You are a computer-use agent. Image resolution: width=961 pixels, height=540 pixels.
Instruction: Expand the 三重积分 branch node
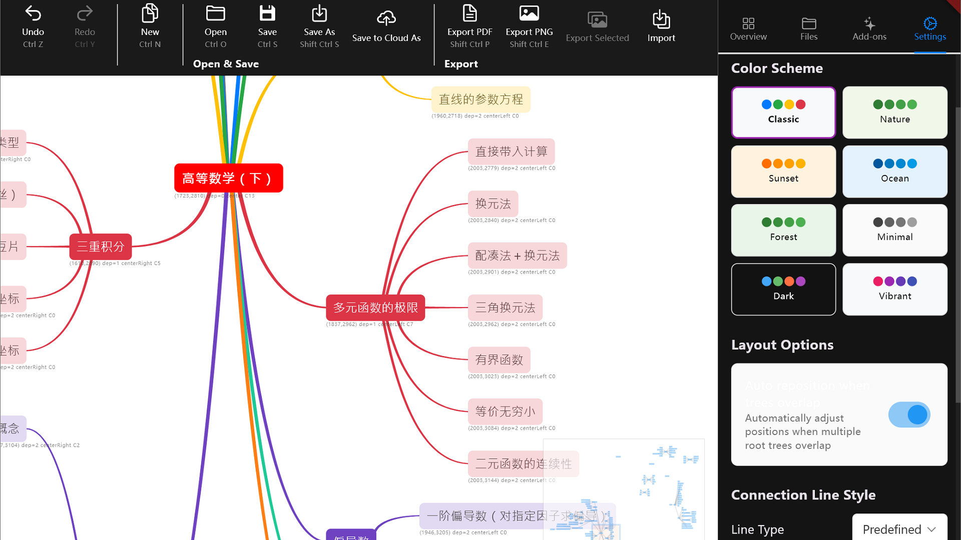[x=100, y=246]
